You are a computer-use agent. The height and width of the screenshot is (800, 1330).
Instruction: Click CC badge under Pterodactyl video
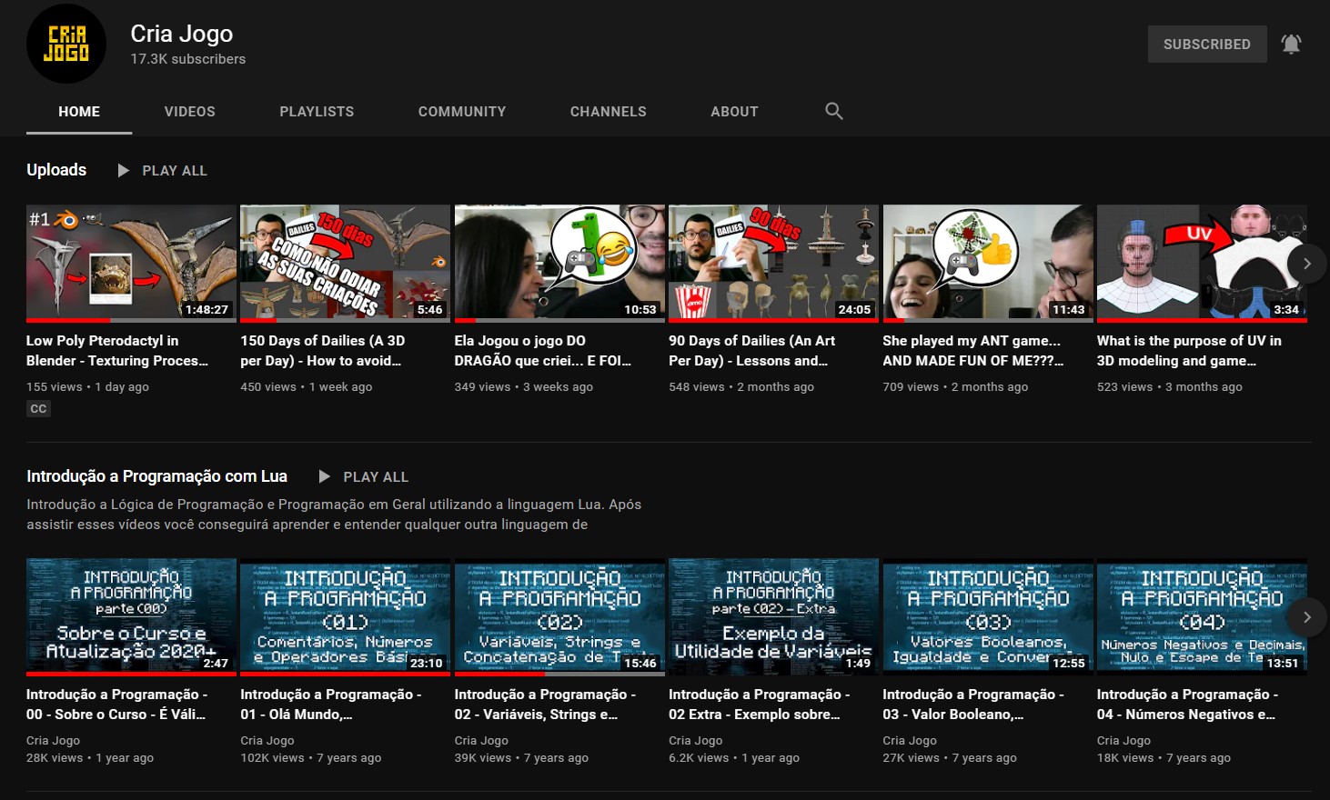click(38, 409)
